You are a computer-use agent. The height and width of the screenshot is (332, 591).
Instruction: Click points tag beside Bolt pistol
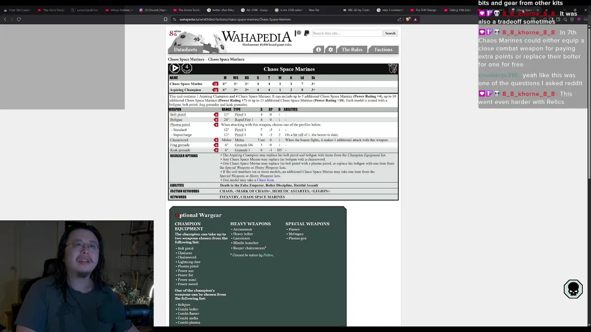click(x=216, y=114)
